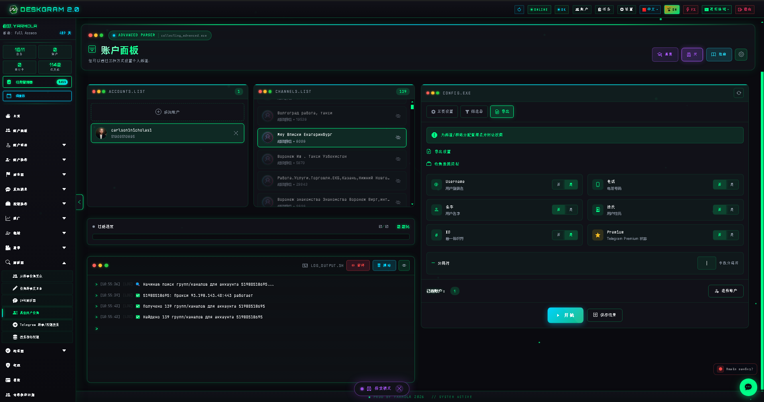Open the chat support bubble icon

coord(748,387)
